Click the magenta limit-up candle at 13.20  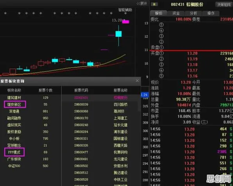(125, 22)
